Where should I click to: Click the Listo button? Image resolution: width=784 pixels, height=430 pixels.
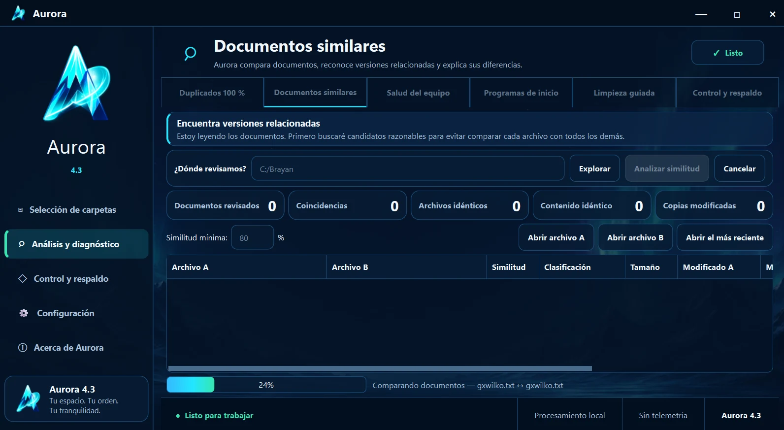[727, 53]
